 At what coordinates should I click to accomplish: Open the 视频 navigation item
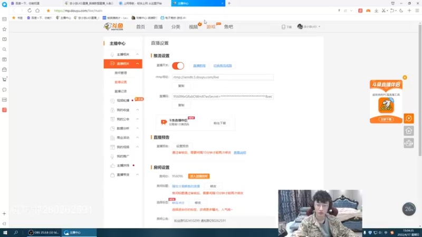[193, 27]
